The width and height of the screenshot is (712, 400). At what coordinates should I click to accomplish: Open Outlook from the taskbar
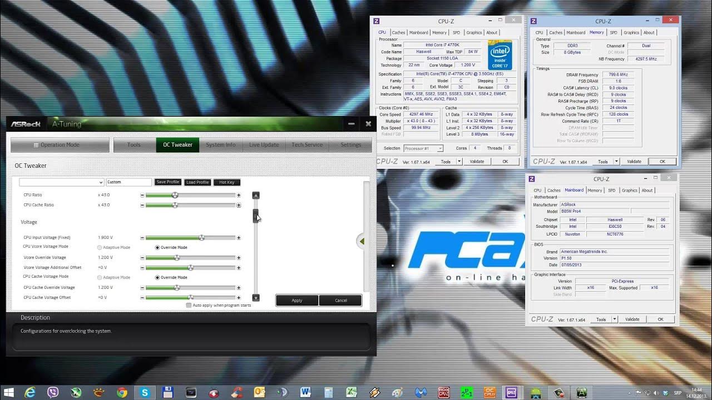pyautogui.click(x=259, y=392)
